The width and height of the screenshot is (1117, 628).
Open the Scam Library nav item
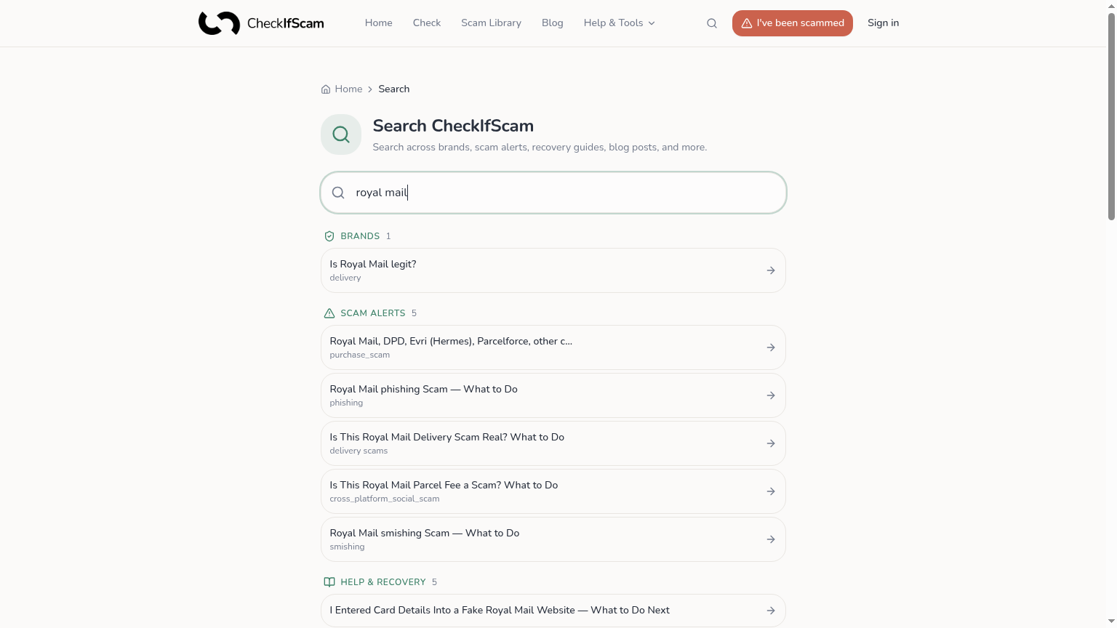coord(491,23)
